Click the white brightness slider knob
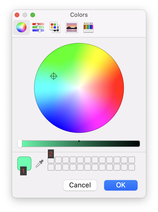158x212 pixels. tap(20, 143)
